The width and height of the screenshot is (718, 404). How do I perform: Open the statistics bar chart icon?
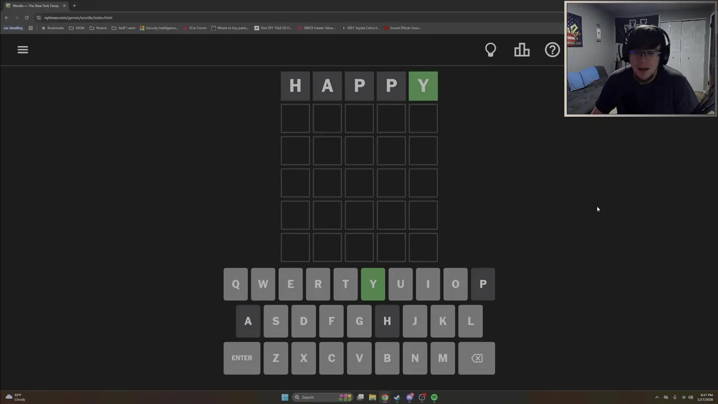522,50
